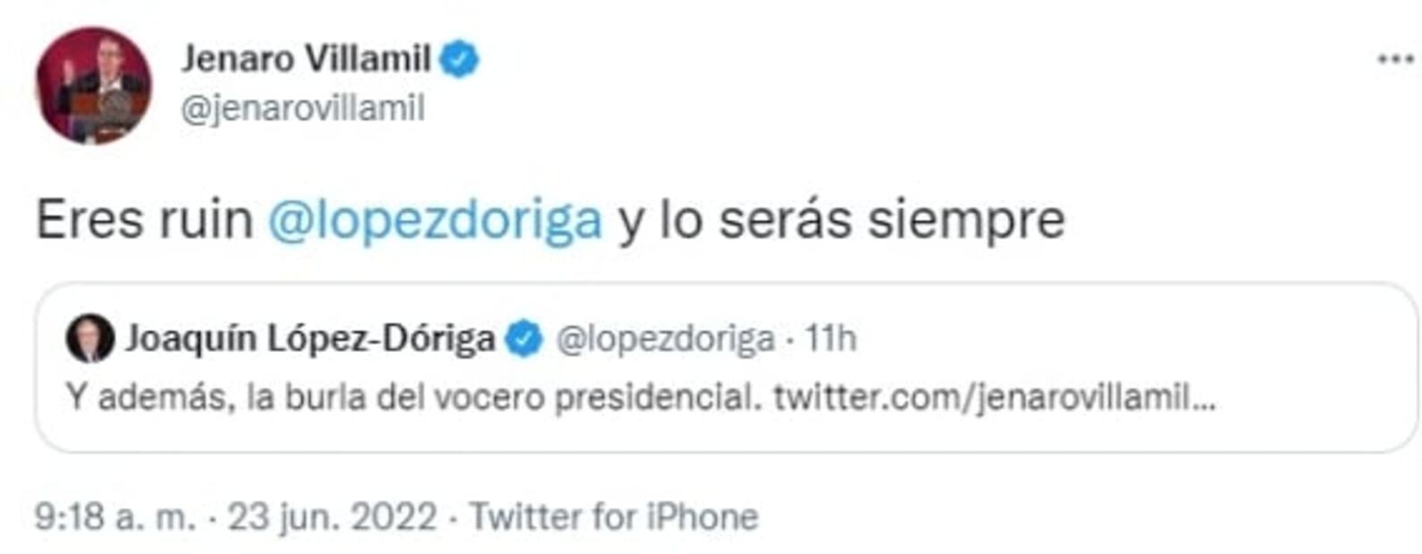Screen dimensions: 1422x554
Task: Open Jenaro Villamil's round profile picture
Action: tap(93, 85)
